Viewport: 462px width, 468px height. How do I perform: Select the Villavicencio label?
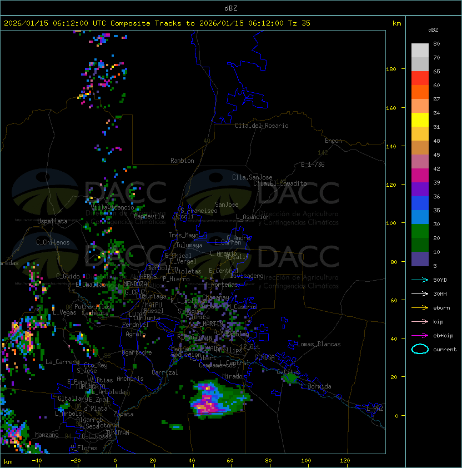[x=112, y=207]
